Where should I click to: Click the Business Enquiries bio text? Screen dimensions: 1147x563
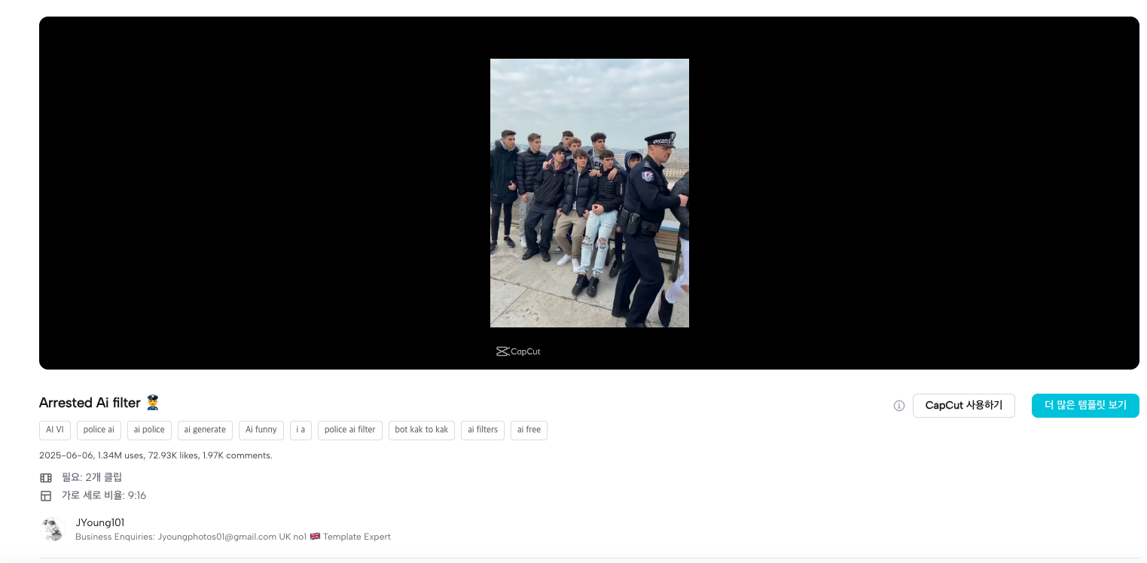(x=233, y=537)
